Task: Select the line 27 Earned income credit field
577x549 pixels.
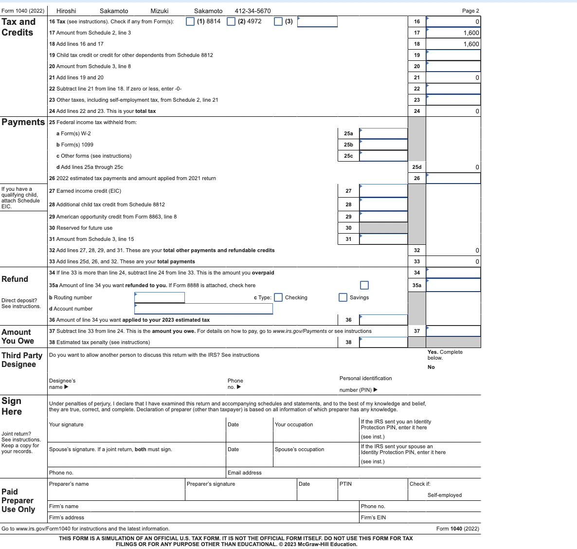Action: tap(383, 191)
